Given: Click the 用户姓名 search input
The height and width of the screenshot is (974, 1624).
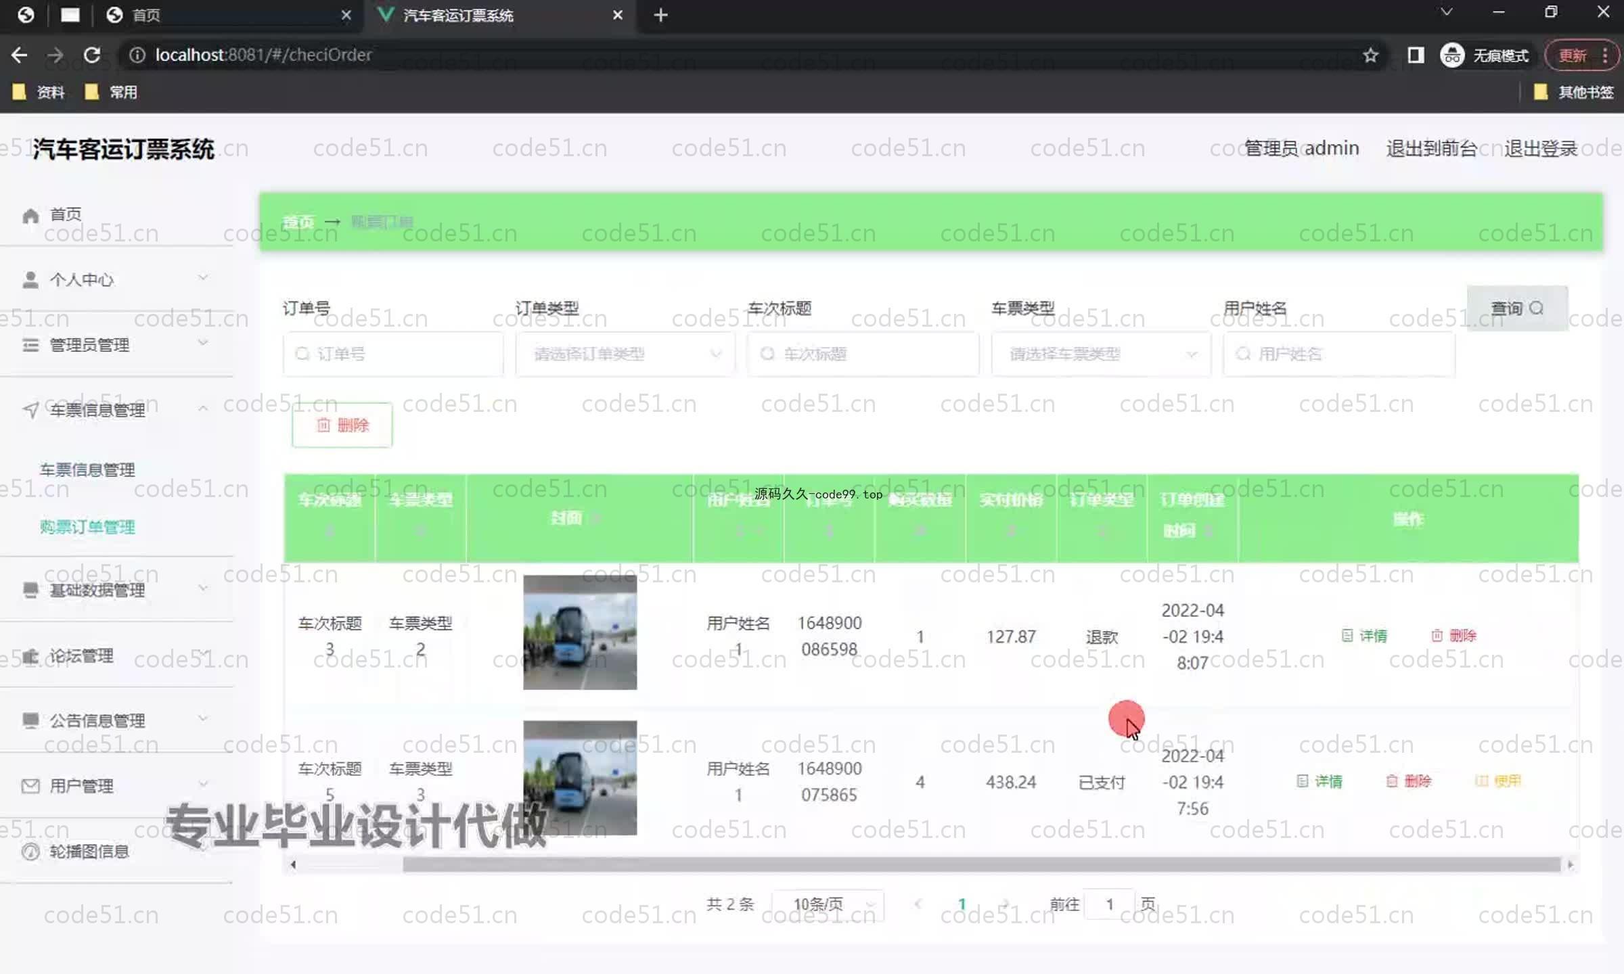Looking at the screenshot, I should click(1338, 354).
